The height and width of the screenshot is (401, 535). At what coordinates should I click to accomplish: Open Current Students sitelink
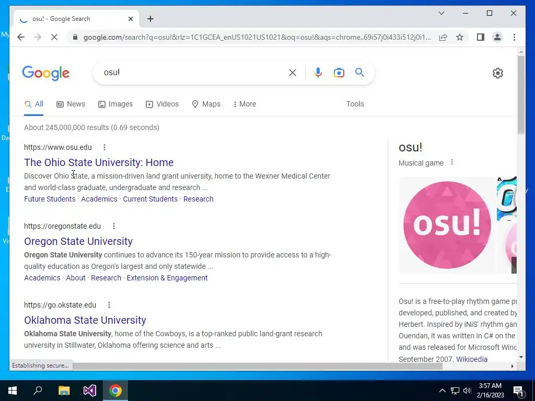pos(150,199)
